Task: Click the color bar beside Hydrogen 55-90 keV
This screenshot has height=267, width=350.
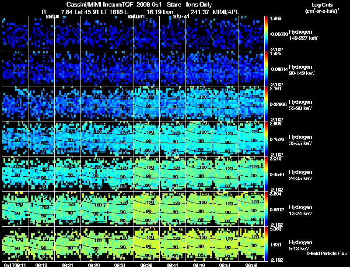Action: click(266, 104)
